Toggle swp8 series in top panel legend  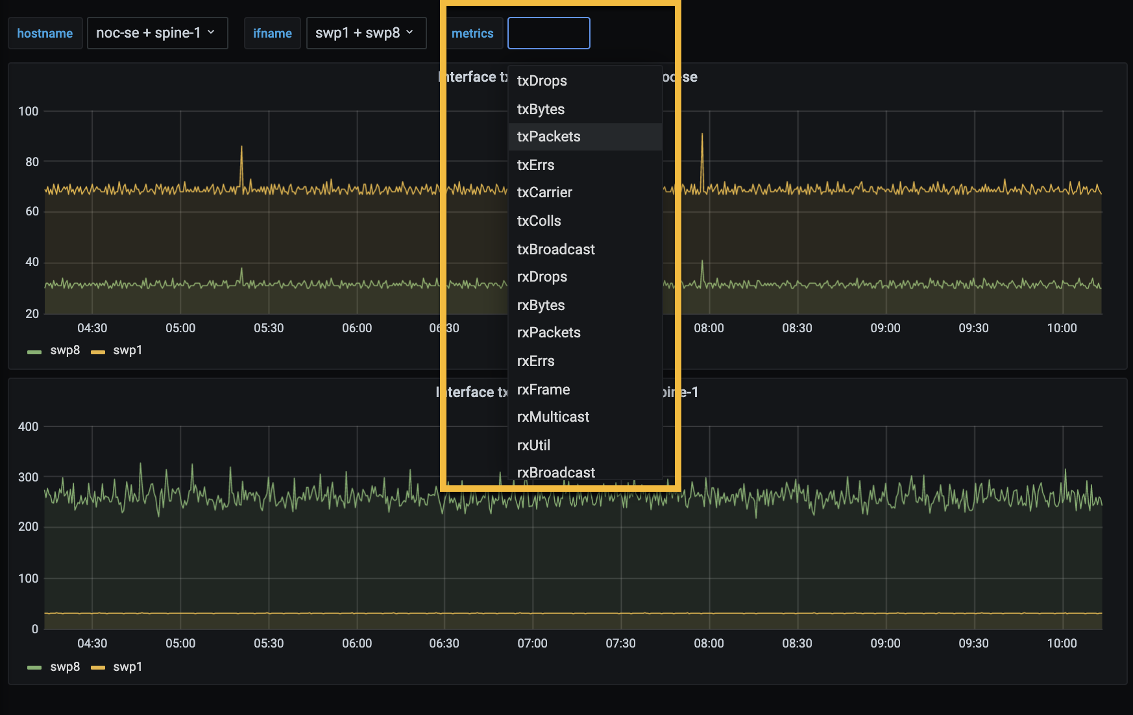[64, 350]
